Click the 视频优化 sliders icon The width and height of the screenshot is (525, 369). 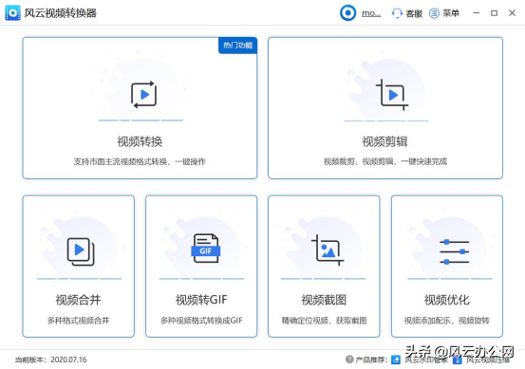pos(455,251)
